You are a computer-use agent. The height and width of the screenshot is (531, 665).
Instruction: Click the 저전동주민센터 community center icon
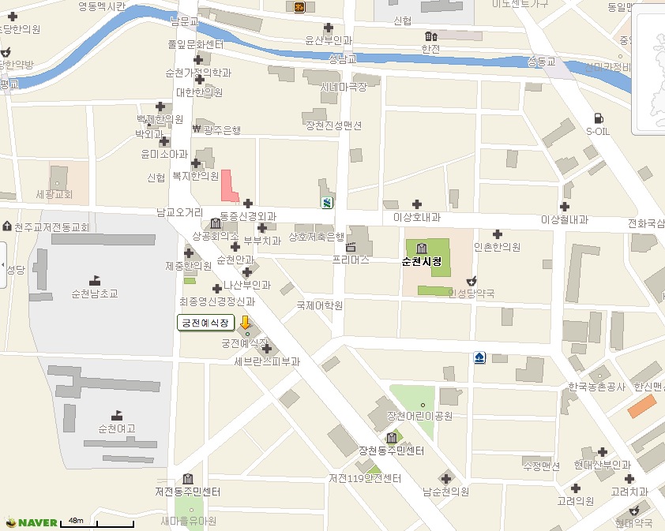(x=188, y=479)
